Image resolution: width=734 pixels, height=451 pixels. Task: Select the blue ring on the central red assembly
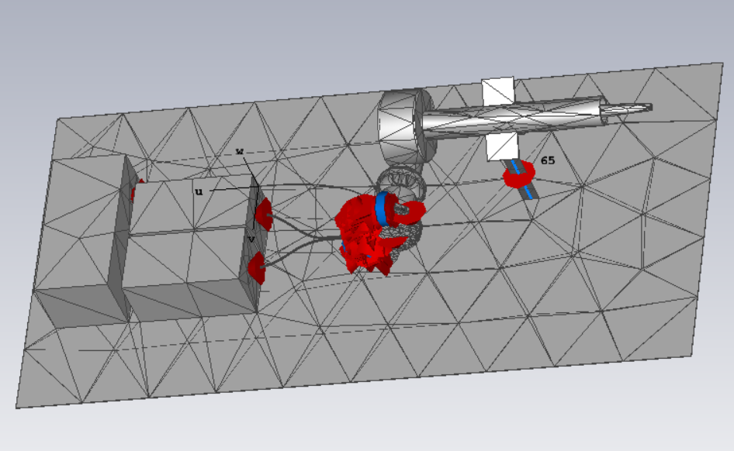(383, 209)
